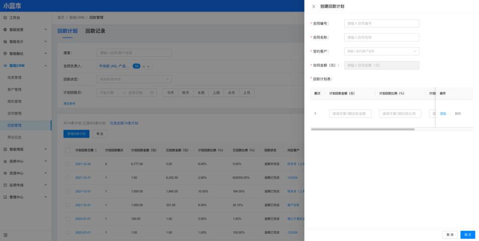The image size is (479, 241).
Task: Click the 管理中心 sidebar icon
Action: pos(5,197)
